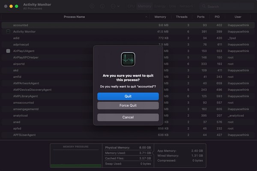Toggle sort direction arrow on Process Name column
257x171 pixels.
[x=146, y=17]
